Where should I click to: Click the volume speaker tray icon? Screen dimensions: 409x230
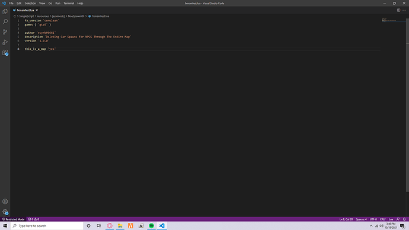[x=381, y=226]
